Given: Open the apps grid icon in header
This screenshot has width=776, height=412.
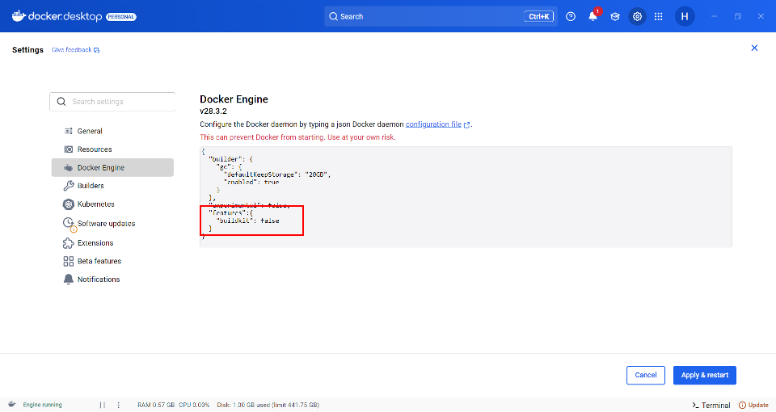Looking at the screenshot, I should 659,16.
